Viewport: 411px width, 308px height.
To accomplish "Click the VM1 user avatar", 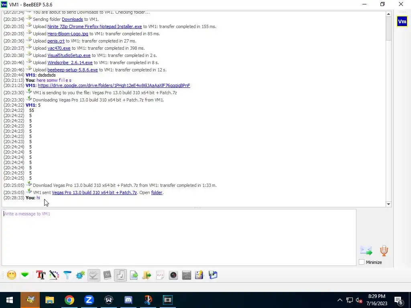I will (x=402, y=21).
